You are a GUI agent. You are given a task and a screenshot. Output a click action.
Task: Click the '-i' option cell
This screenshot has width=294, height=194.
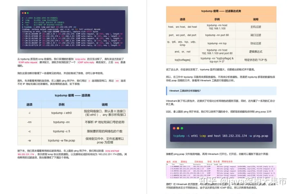click(29, 113)
